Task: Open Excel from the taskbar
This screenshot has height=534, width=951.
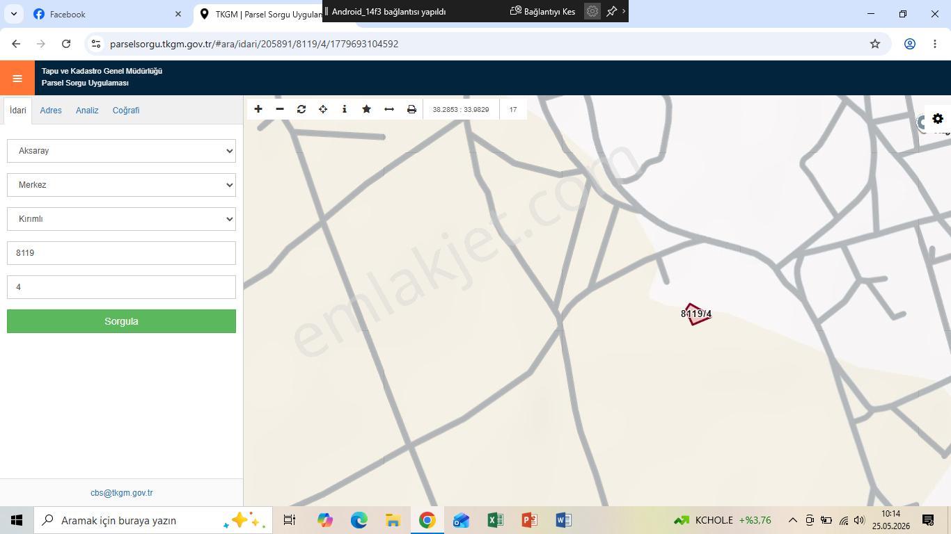Action: 495,520
